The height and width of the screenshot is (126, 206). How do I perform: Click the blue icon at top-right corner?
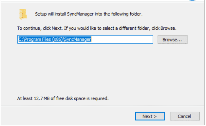(x=193, y=0)
